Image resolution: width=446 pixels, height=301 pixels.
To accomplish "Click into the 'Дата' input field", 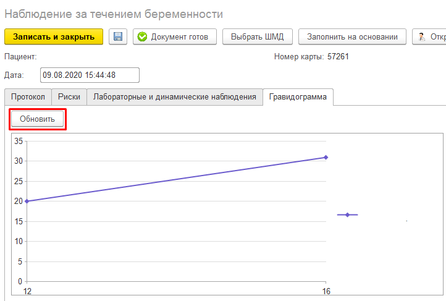I will pos(90,75).
